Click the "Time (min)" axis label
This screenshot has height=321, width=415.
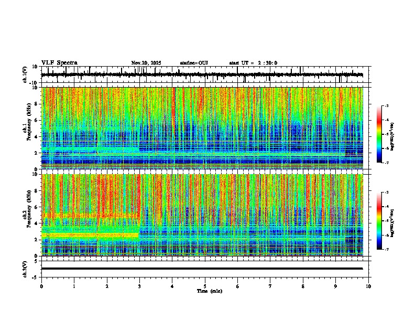210,291
